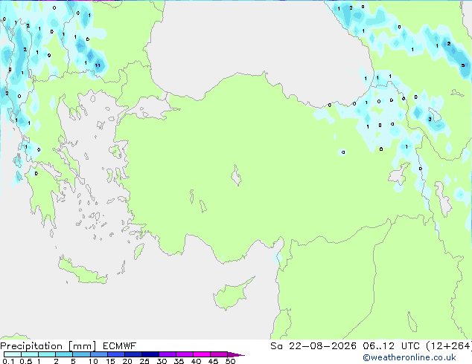The image size is (472, 364).
Task: Click the legend tick label '0.5'
Action: (x=26, y=361)
